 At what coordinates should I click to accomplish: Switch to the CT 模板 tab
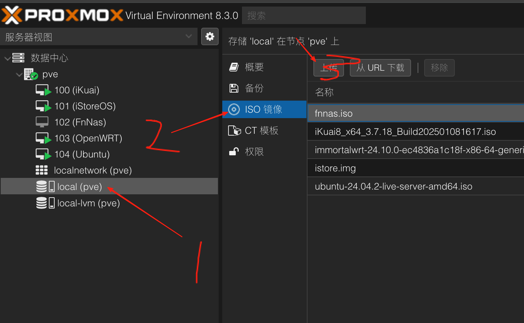click(x=264, y=131)
